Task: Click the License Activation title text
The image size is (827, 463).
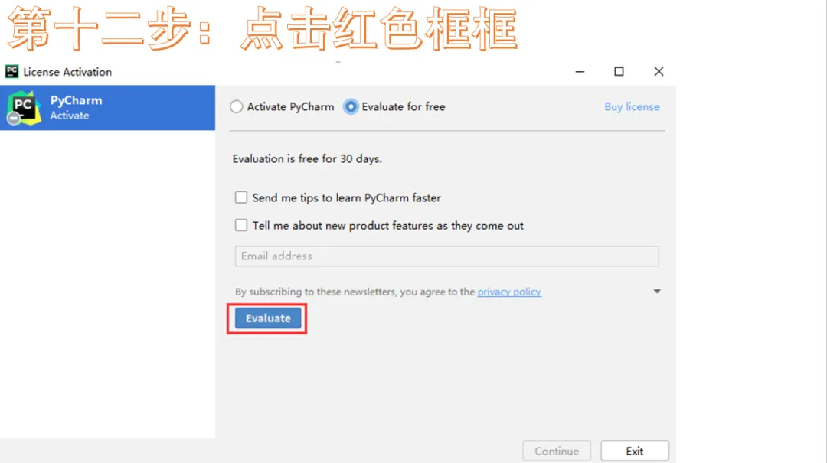Action: click(67, 72)
